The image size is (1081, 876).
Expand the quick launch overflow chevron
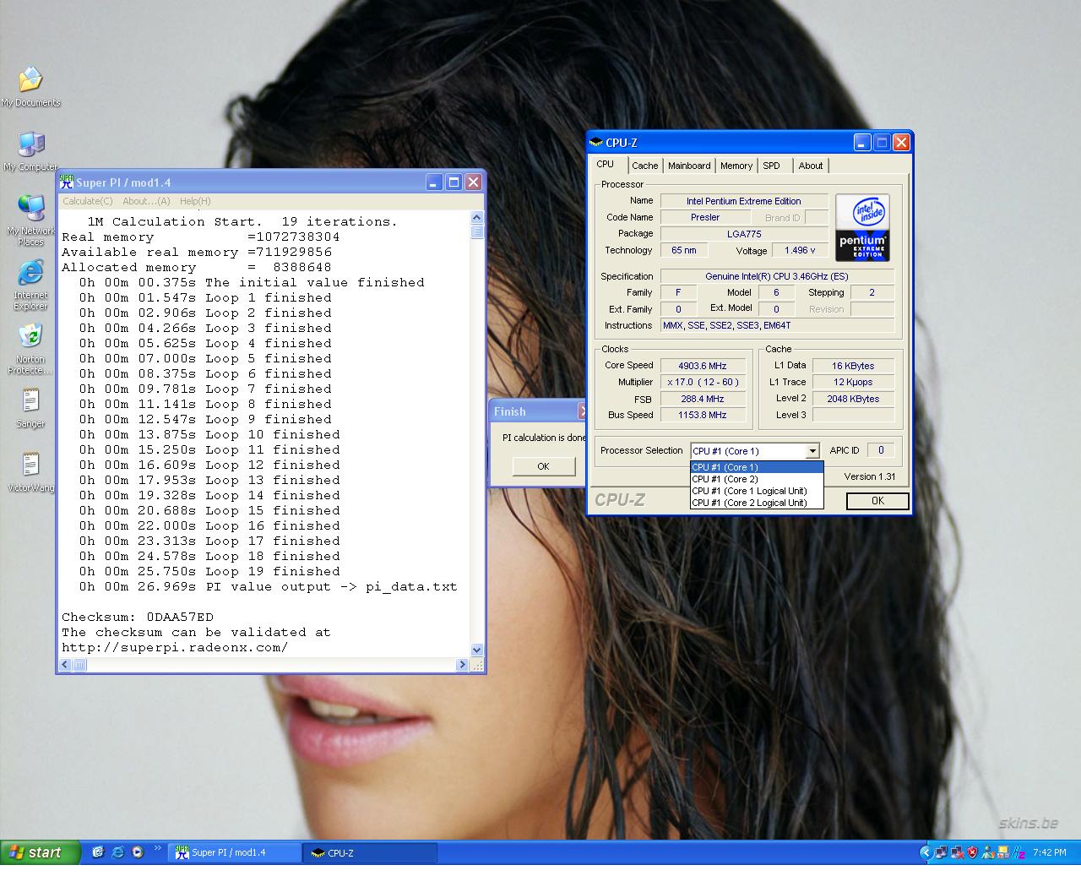coord(157,849)
